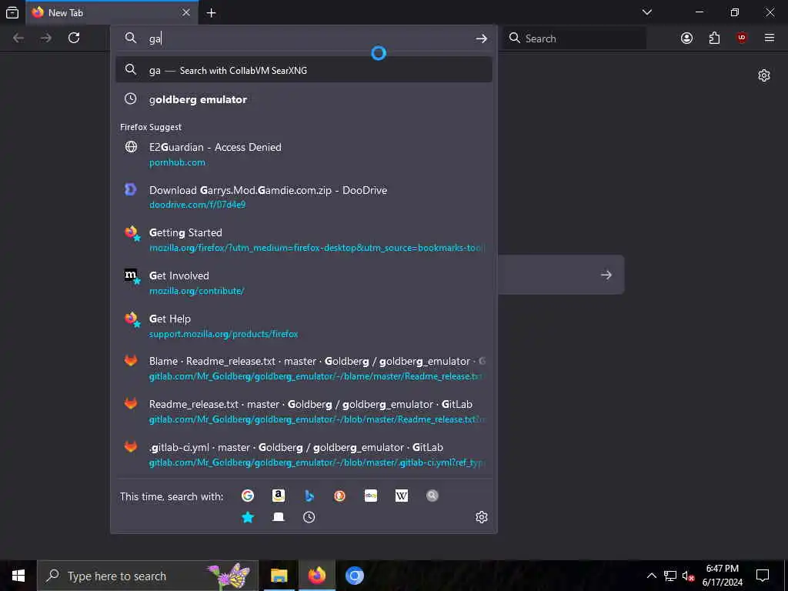This screenshot has width=788, height=591.
Task: Click the Firefox taskbar icon
Action: (316, 576)
